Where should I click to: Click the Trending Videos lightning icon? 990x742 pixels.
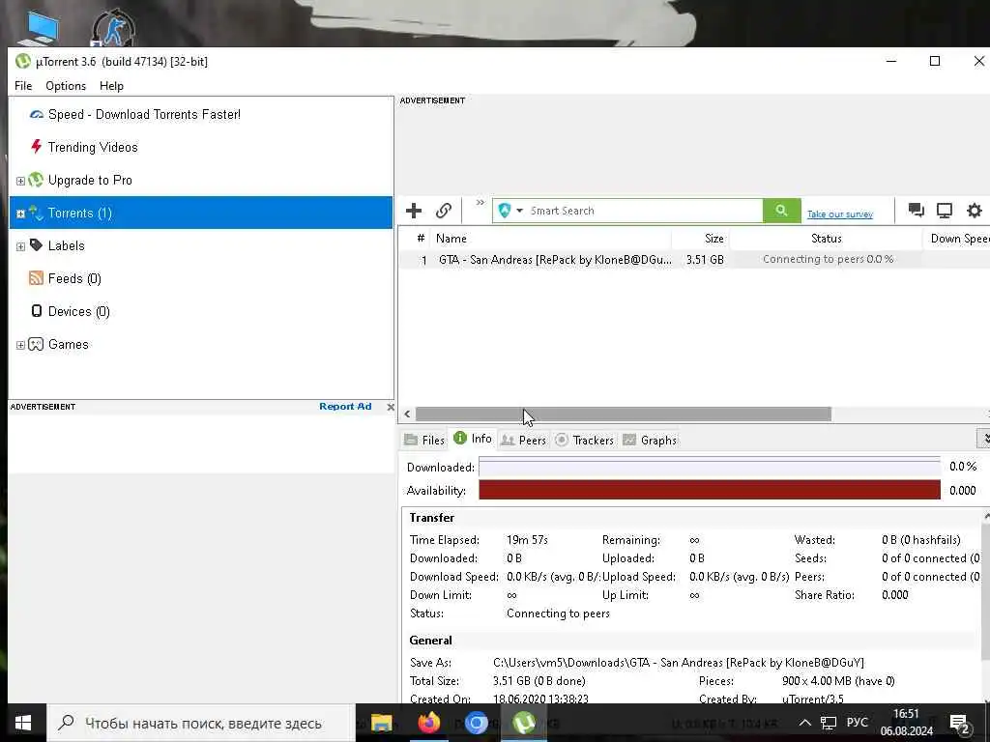tap(36, 147)
